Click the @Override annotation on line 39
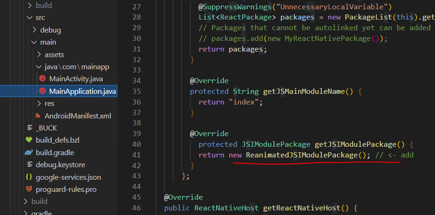This screenshot has width=435, height=215. point(209,134)
